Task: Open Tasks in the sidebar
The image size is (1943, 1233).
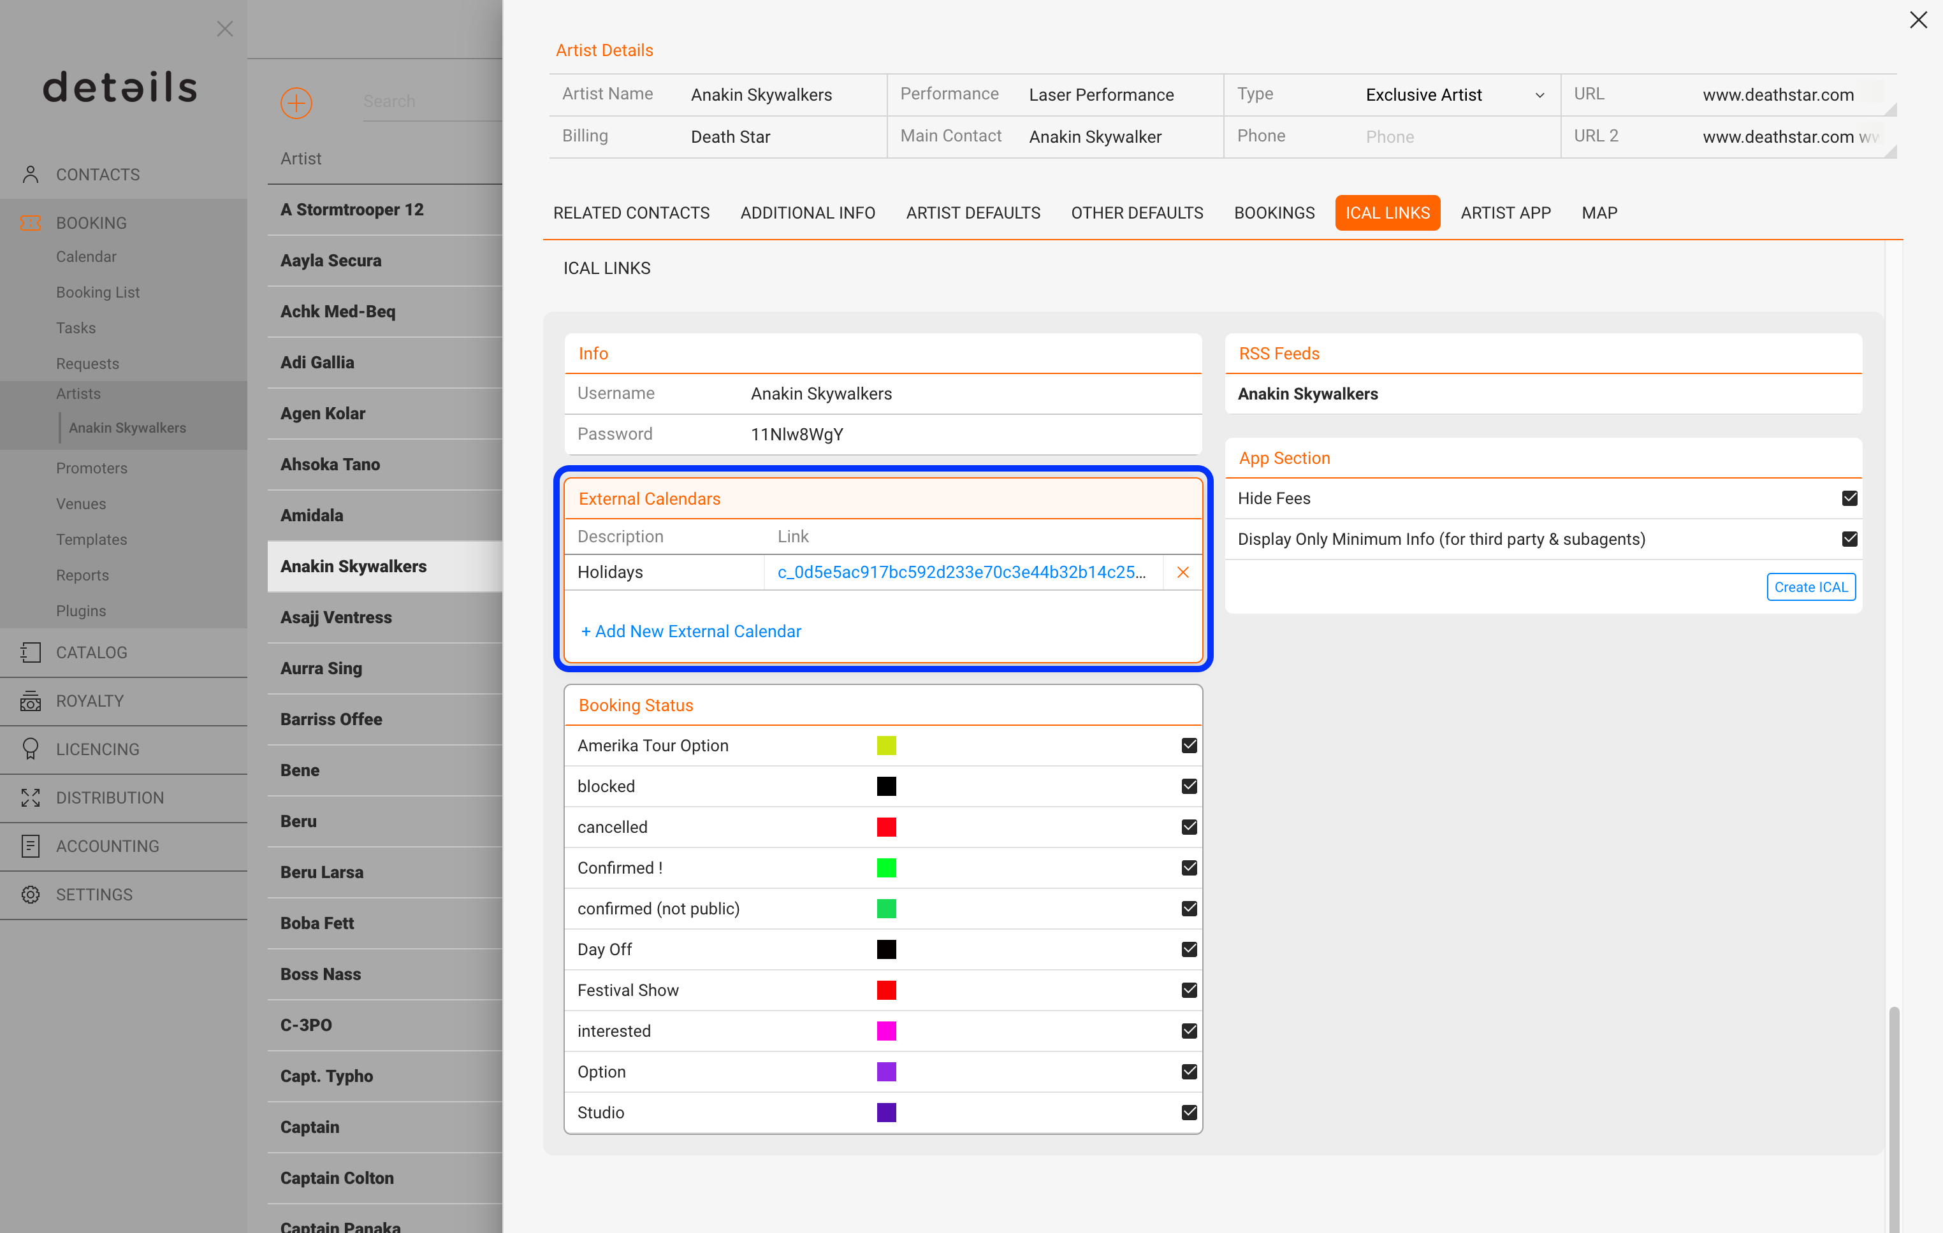Action: [76, 328]
